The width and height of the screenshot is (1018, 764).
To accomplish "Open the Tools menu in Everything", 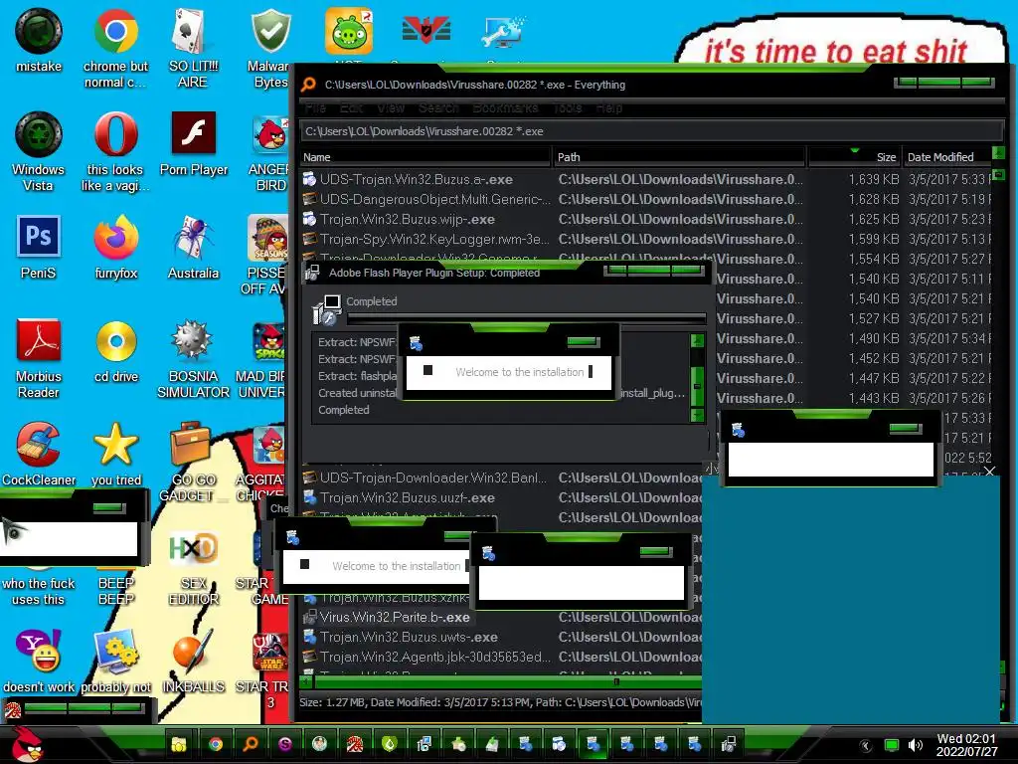I will 568,107.
